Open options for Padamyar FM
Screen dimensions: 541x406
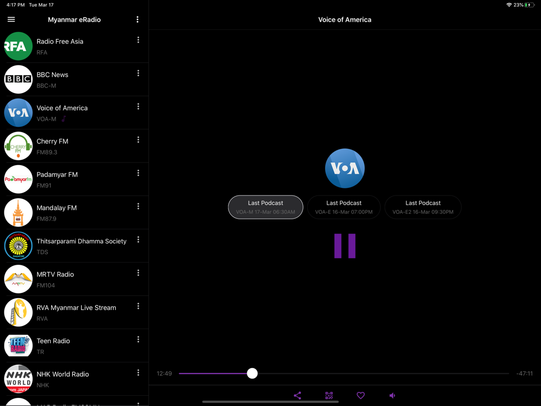138,173
